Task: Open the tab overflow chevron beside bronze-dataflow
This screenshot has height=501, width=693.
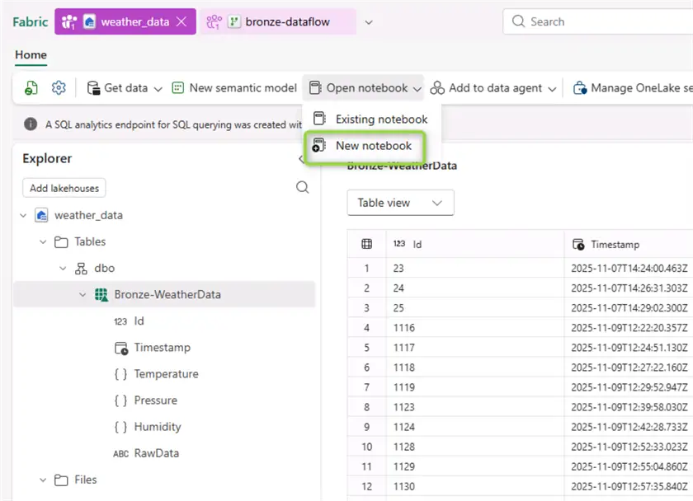Action: point(369,22)
